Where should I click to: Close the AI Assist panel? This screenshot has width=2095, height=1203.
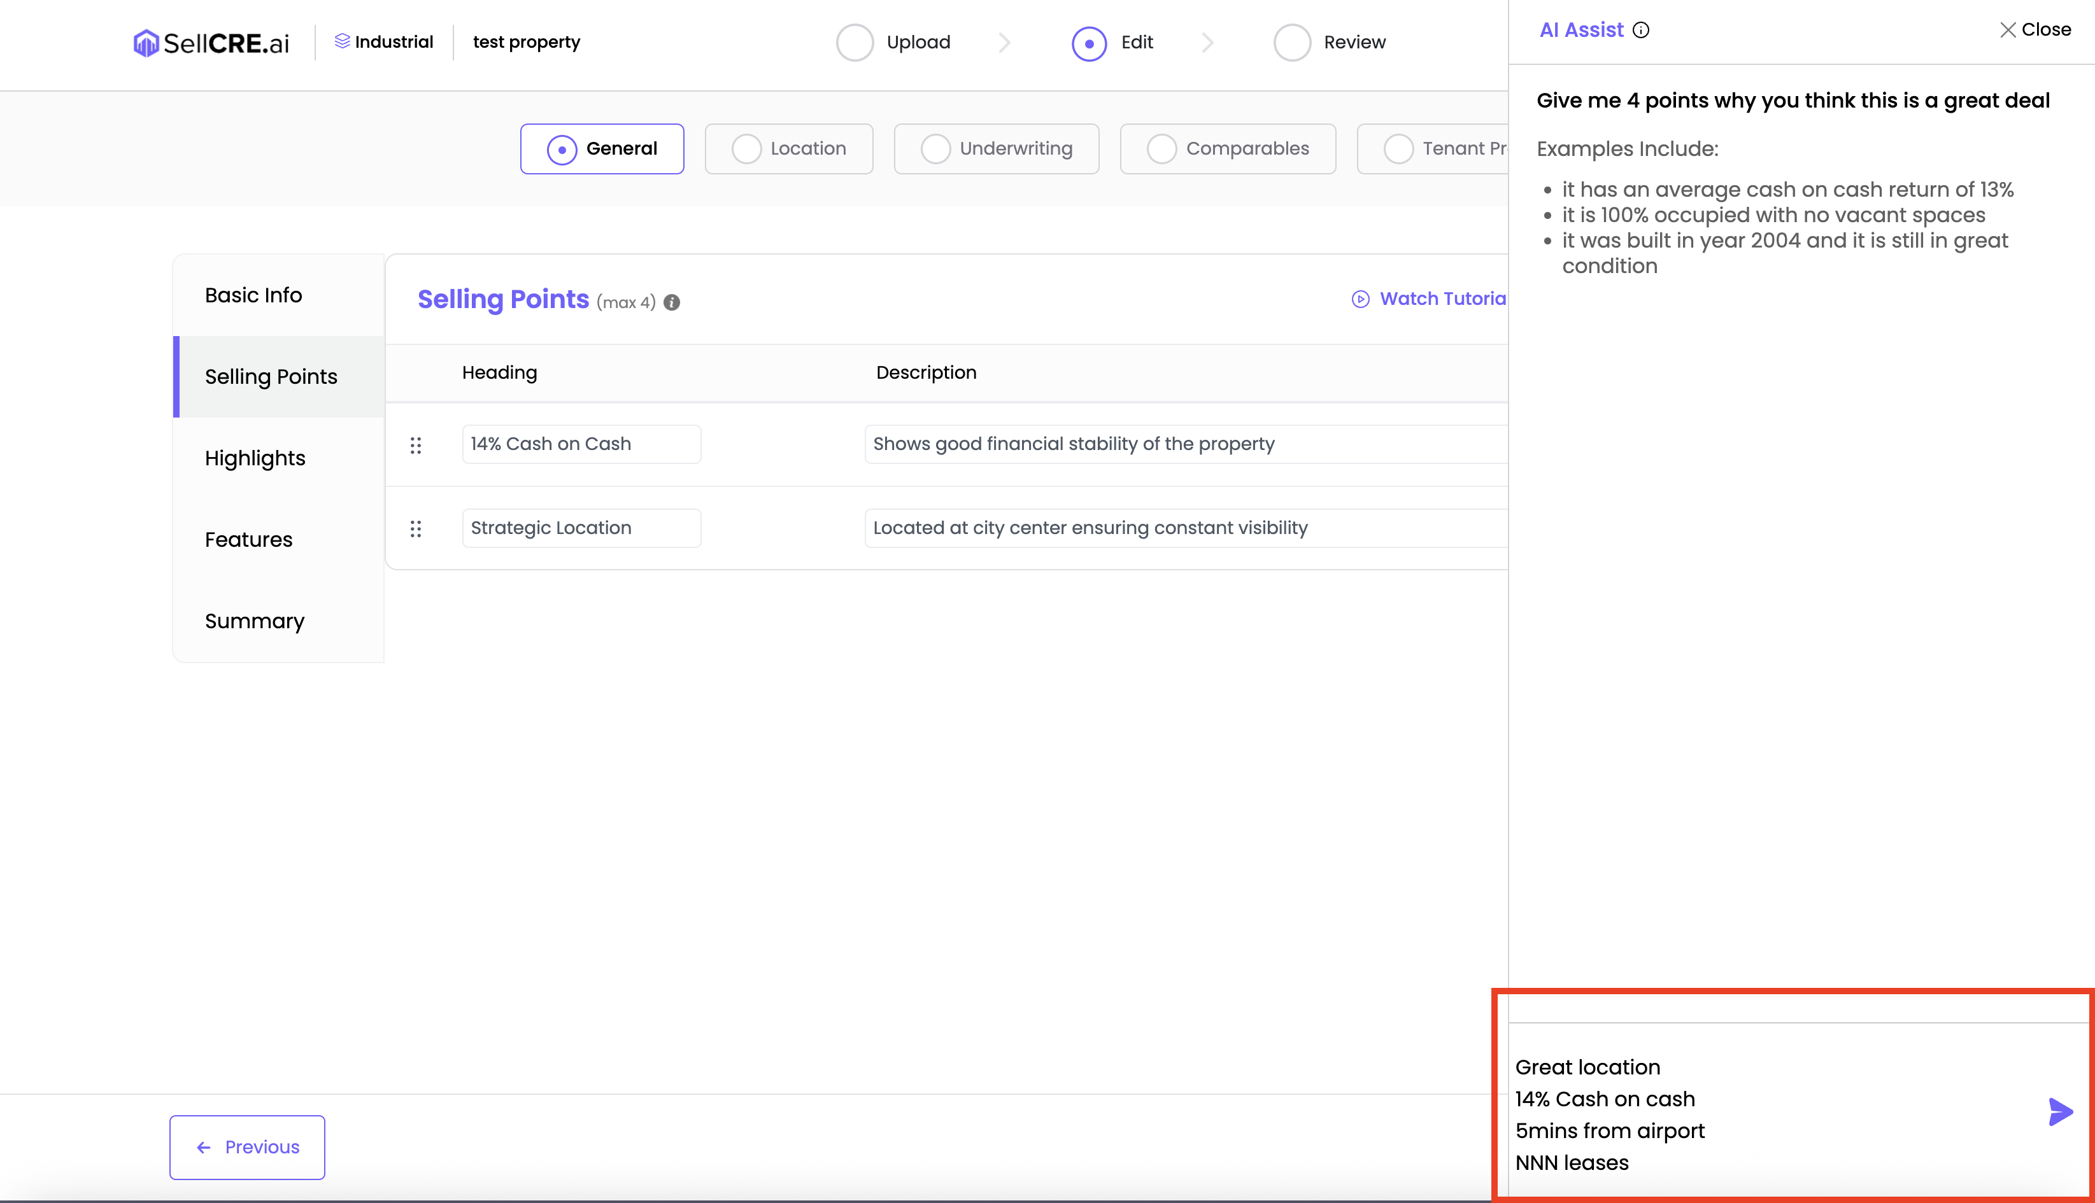[x=2036, y=30]
